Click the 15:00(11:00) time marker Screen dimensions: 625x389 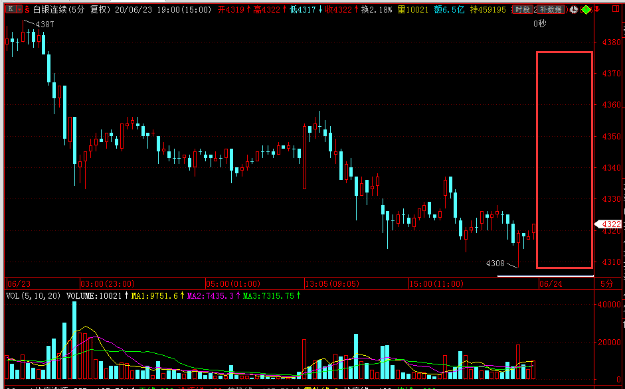436,283
